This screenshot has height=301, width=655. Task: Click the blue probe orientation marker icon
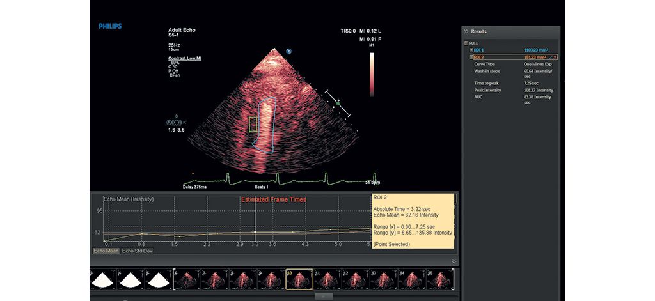(x=288, y=51)
